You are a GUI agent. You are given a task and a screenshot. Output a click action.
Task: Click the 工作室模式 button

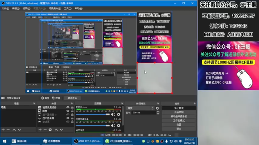[x=179, y=121]
